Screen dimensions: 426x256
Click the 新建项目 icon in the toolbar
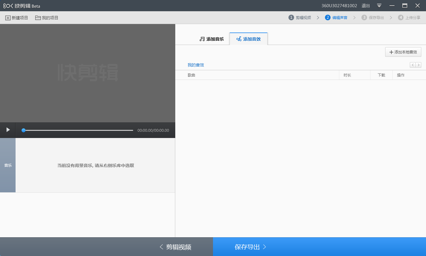tap(8, 18)
